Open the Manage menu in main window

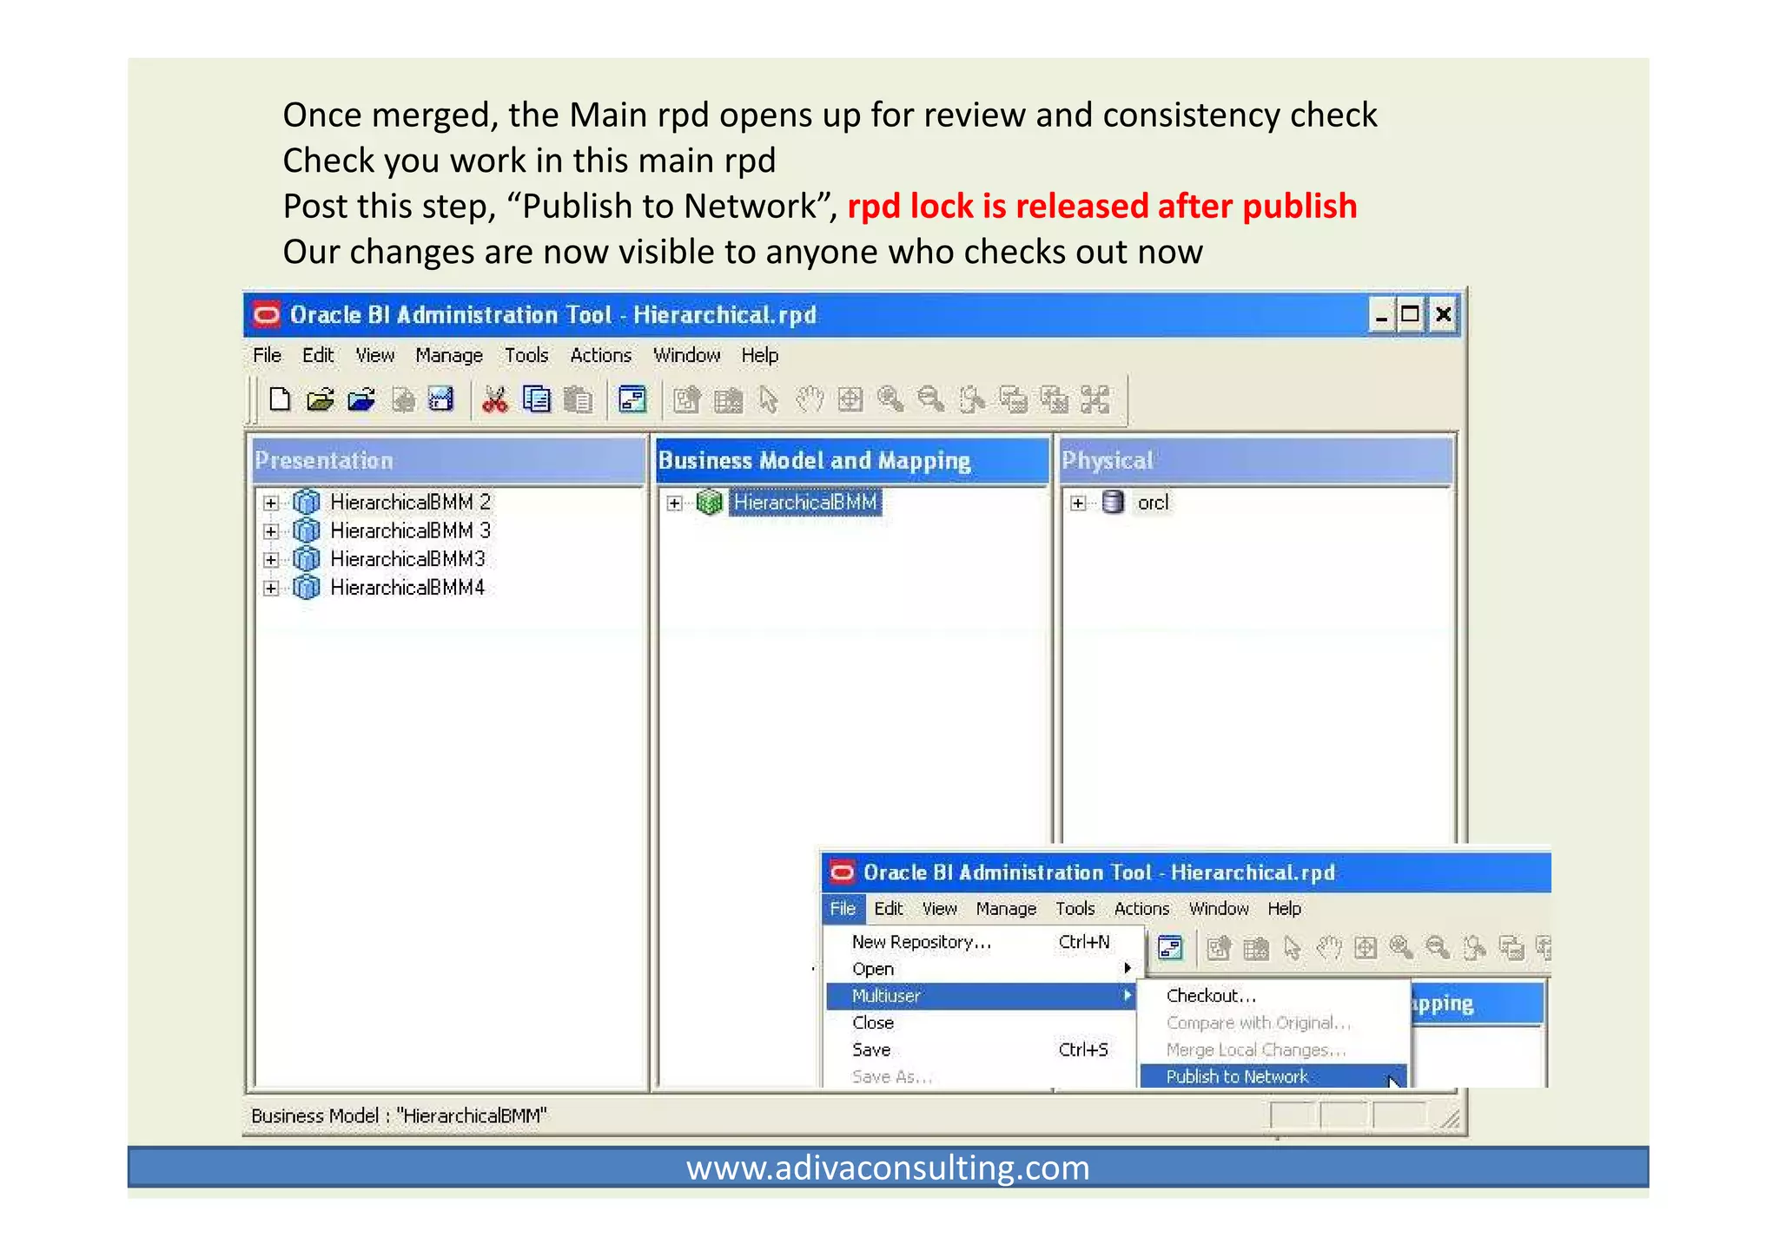point(449,355)
